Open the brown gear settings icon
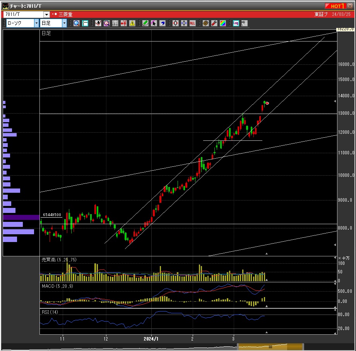356x351 pixels. tap(206, 23)
